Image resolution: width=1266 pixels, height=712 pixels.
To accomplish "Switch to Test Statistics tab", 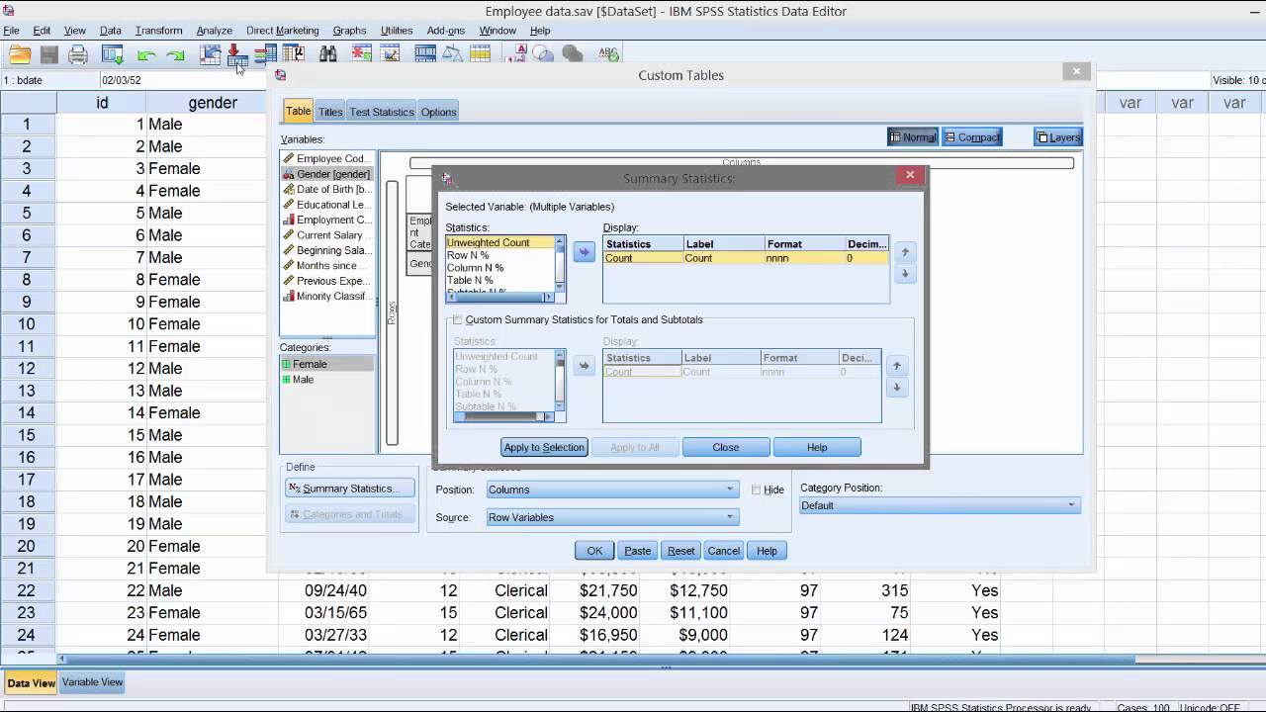I will coord(382,112).
